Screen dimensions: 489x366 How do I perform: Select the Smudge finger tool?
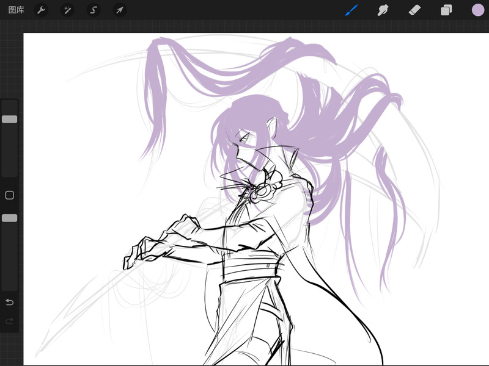point(383,10)
